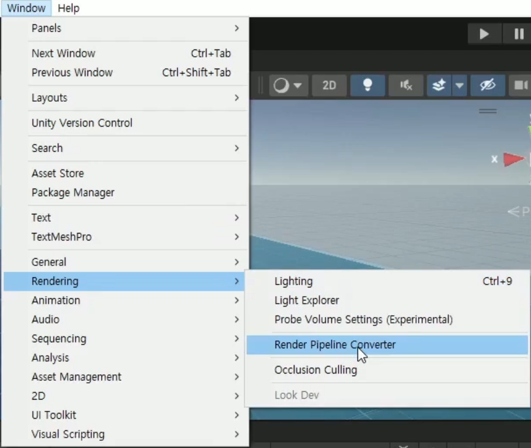This screenshot has width=531, height=448.
Task: Open Unity Version Control
Action: 126,123
